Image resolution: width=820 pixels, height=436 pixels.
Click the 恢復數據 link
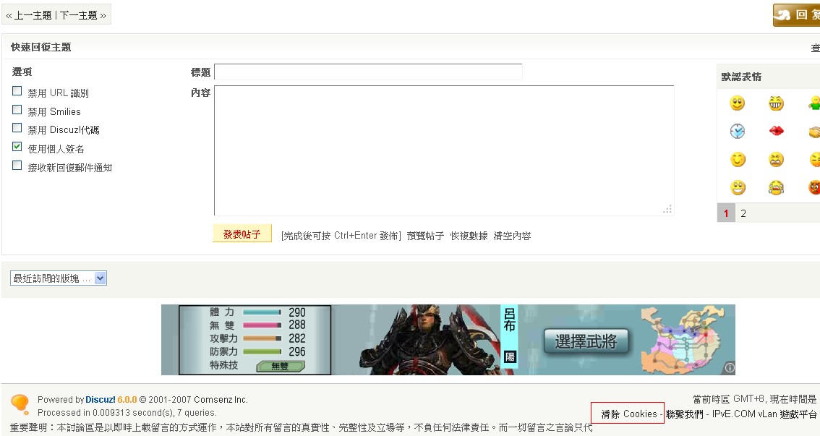tap(469, 236)
